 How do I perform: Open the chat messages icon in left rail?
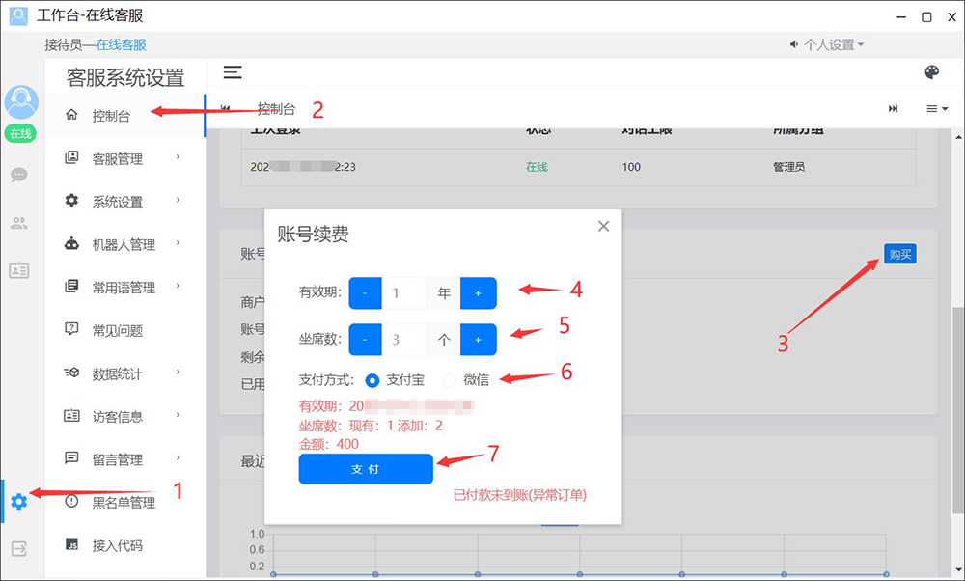19,176
